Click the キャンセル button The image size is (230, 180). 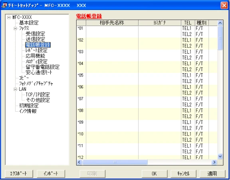(x=183, y=174)
